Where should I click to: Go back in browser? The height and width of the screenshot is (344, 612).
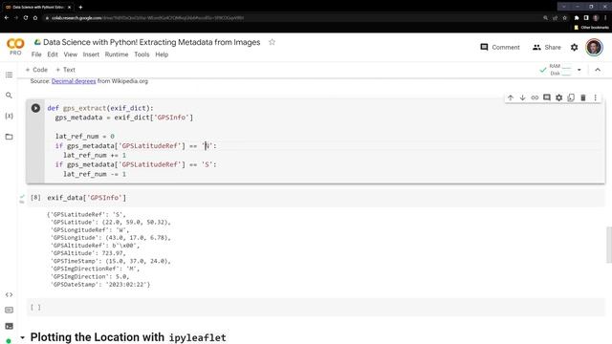pos(7,17)
